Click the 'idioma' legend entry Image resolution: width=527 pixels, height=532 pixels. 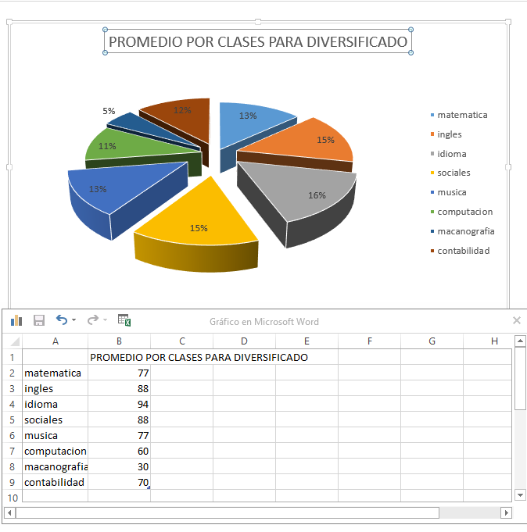[448, 154]
